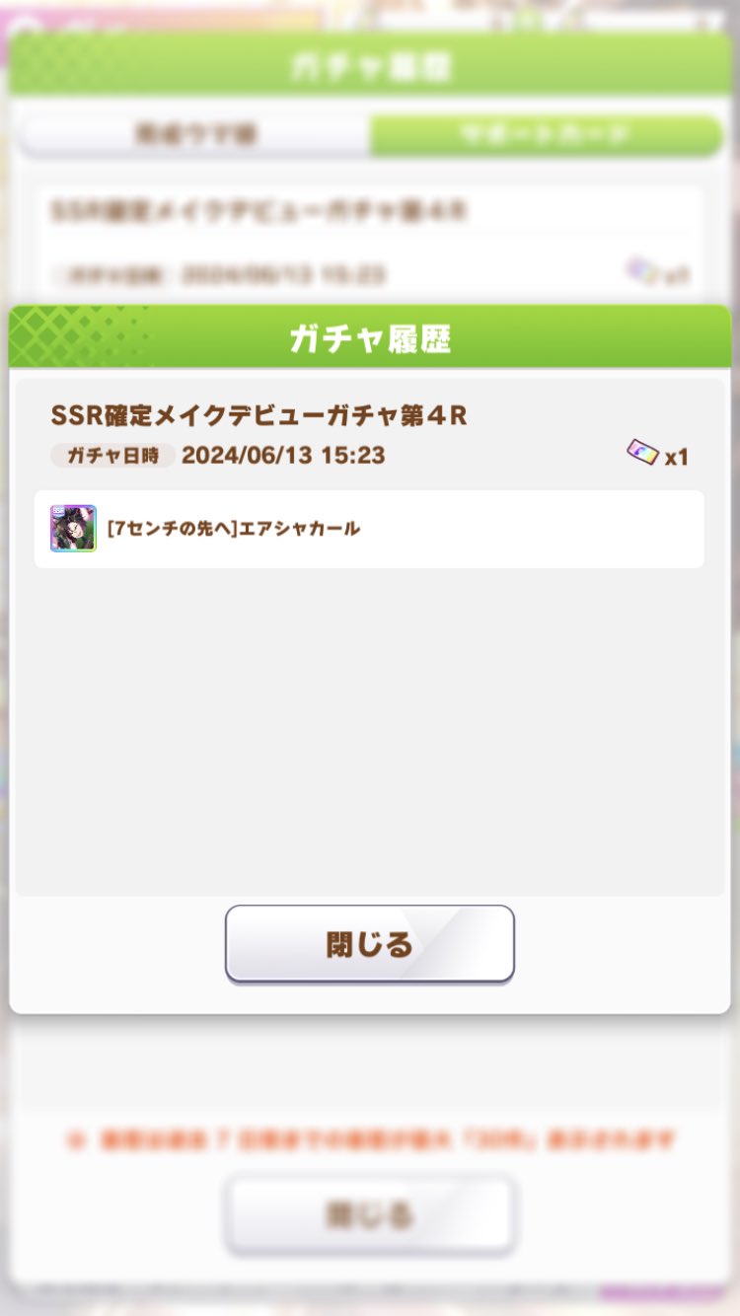Click the sharp x1 ticket count
The image size is (740, 1316).
tap(676, 457)
